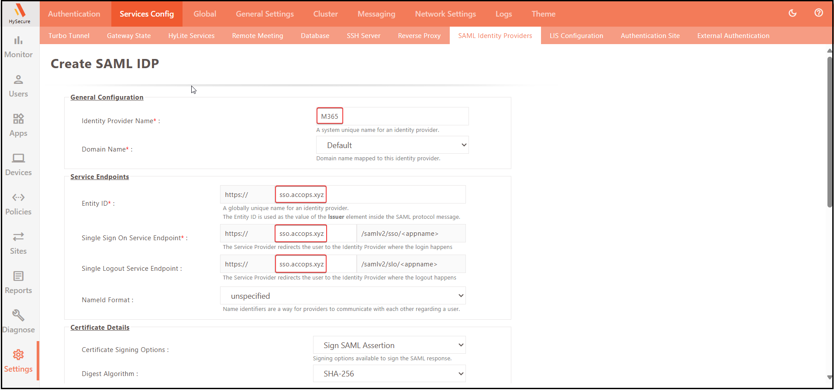
Task: Go to Users in the sidebar
Action: (x=18, y=86)
